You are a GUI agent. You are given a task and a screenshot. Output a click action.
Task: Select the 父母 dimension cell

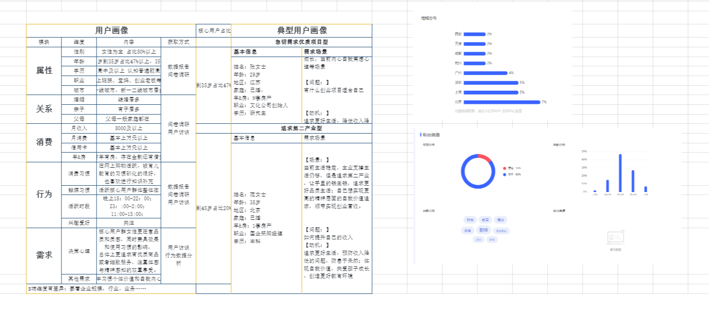79,119
